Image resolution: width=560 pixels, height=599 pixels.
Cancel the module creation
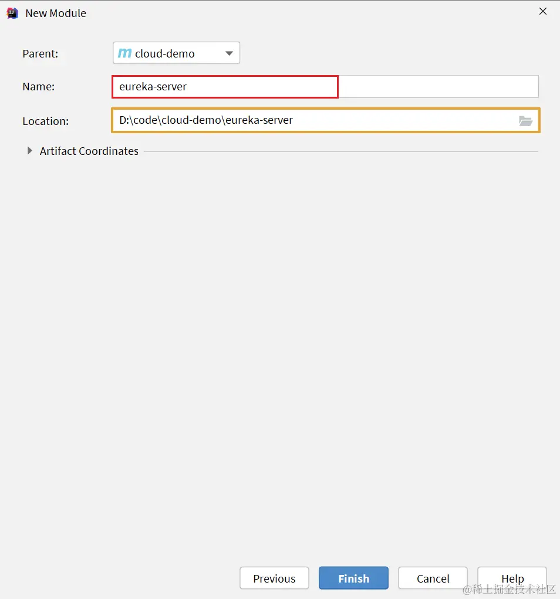pyautogui.click(x=433, y=578)
